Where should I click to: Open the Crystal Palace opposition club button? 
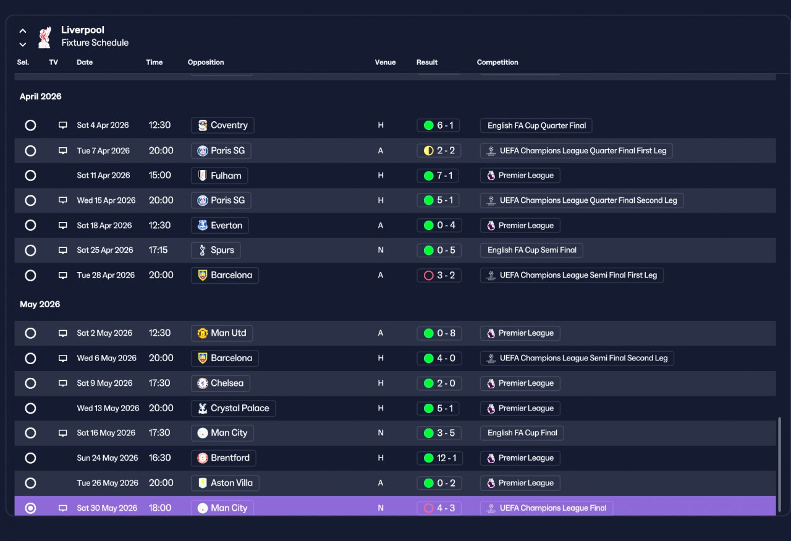coord(234,408)
